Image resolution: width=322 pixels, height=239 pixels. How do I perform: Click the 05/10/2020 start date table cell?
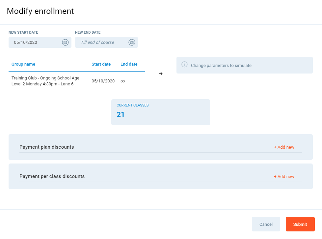click(x=103, y=81)
